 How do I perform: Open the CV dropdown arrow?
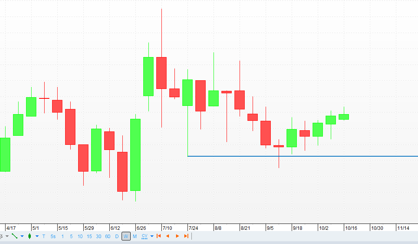pyautogui.click(x=152, y=236)
